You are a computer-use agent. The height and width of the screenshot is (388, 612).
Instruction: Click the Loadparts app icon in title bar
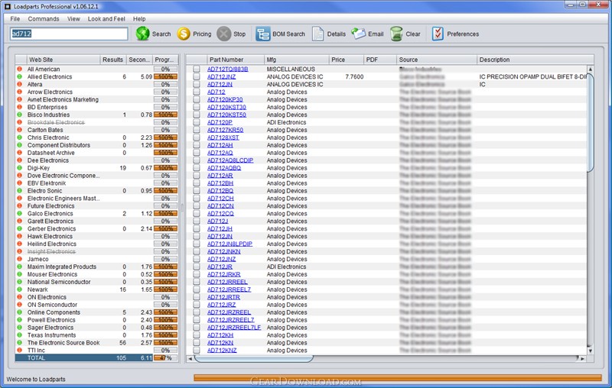(8, 6)
